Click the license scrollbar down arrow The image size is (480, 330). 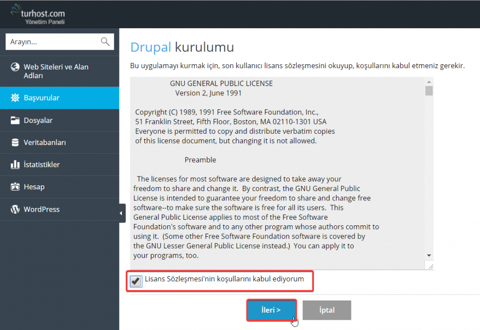[429, 255]
